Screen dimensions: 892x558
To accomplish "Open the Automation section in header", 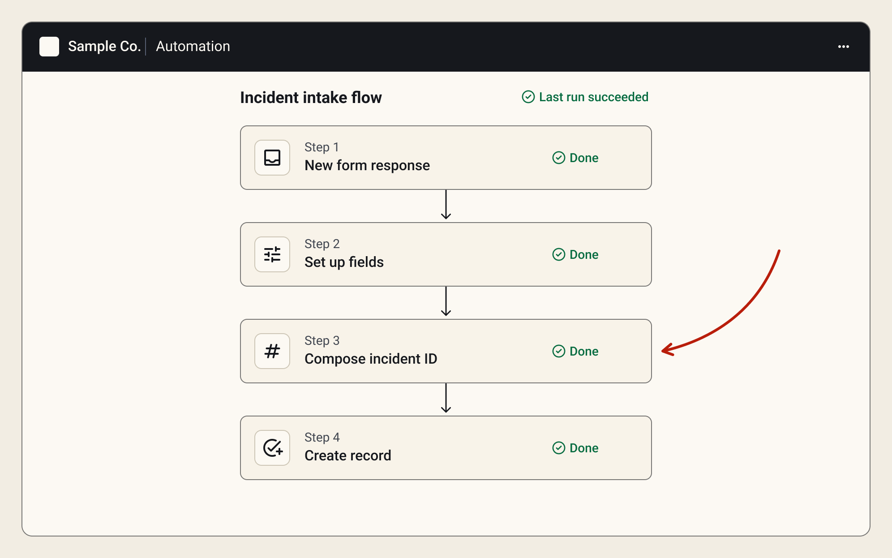I will (193, 47).
